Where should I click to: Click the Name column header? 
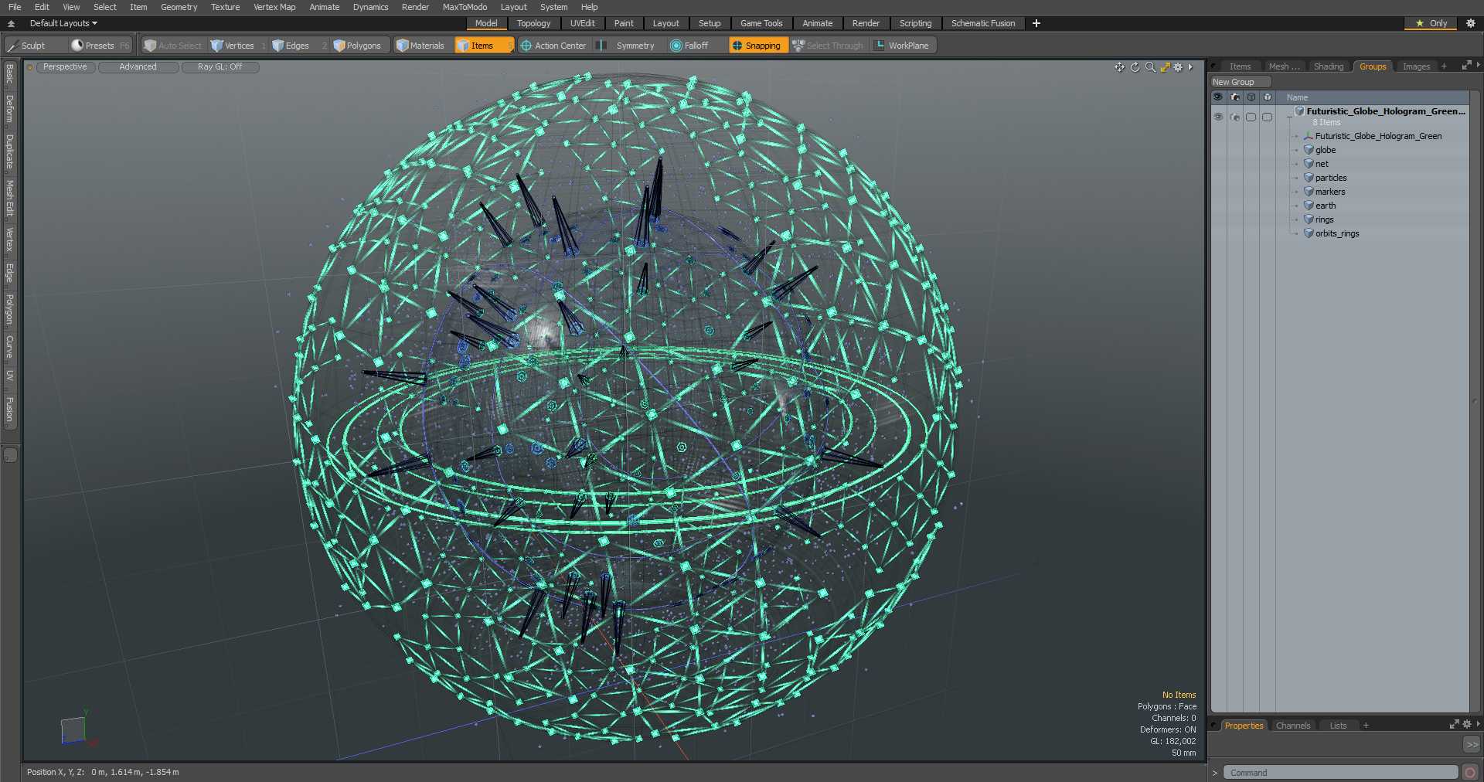pyautogui.click(x=1298, y=97)
